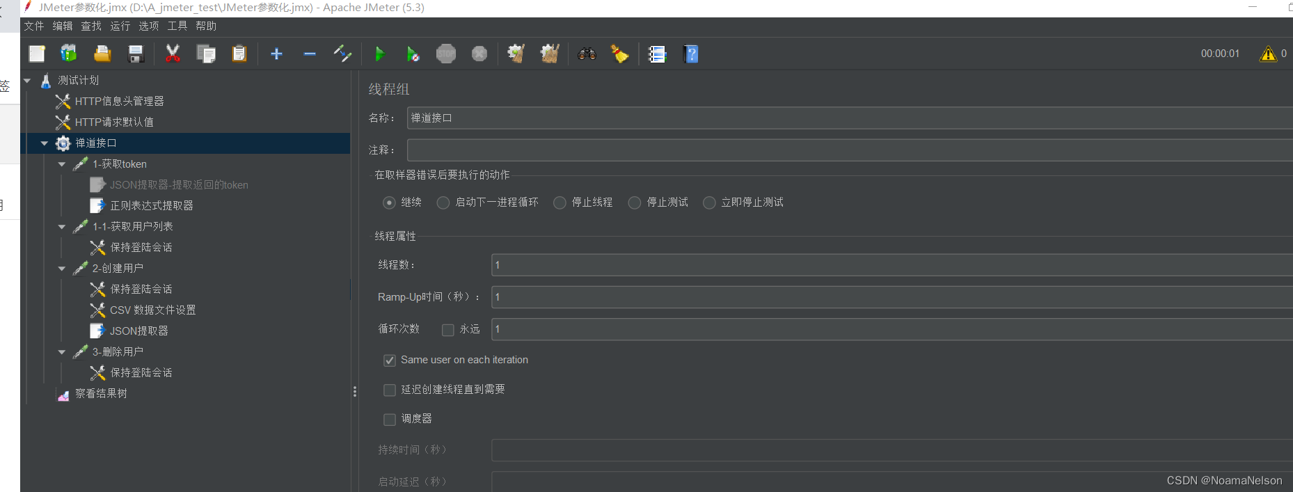Click the Toggle enable/disable icon
Screen dimensions: 1293x492
(343, 54)
